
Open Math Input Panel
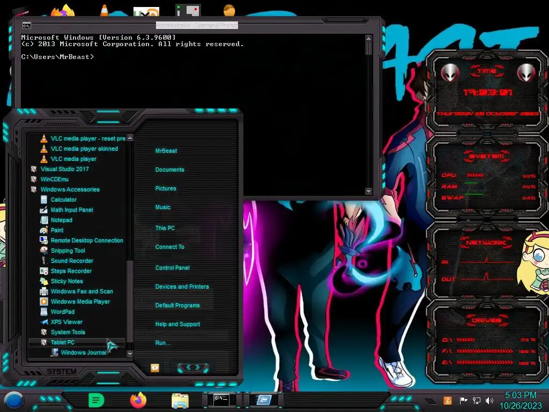67,210
